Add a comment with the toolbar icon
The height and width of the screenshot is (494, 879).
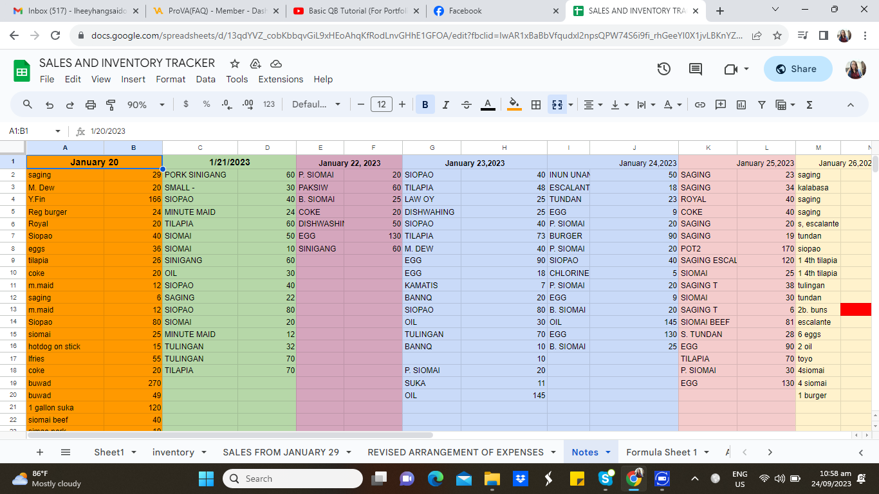[721, 104]
